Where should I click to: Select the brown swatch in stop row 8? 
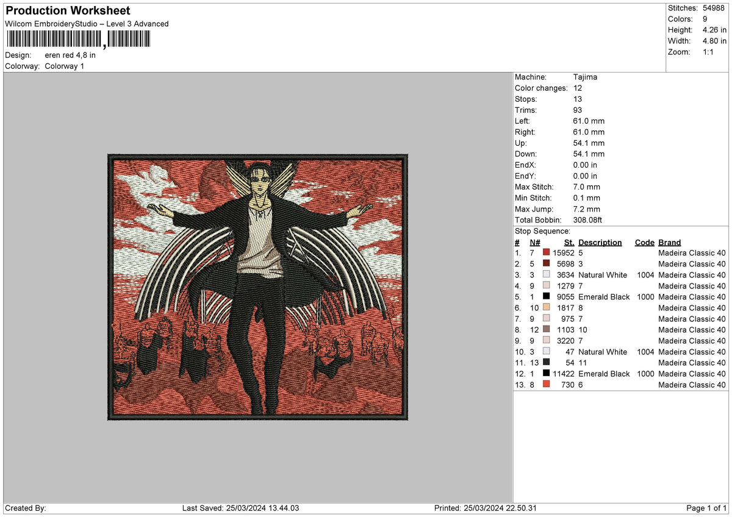(x=546, y=330)
